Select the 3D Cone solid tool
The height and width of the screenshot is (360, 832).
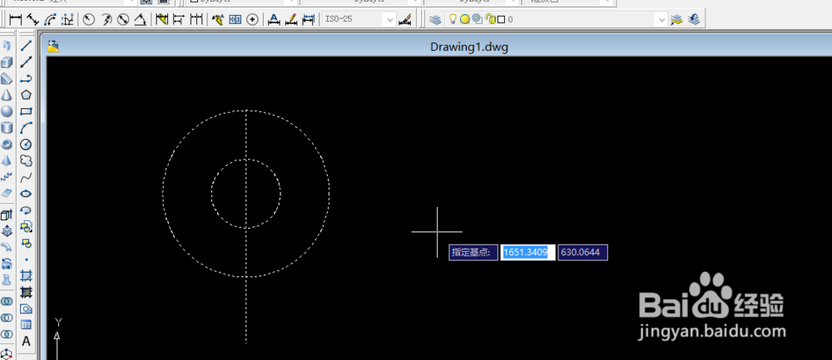(x=7, y=95)
